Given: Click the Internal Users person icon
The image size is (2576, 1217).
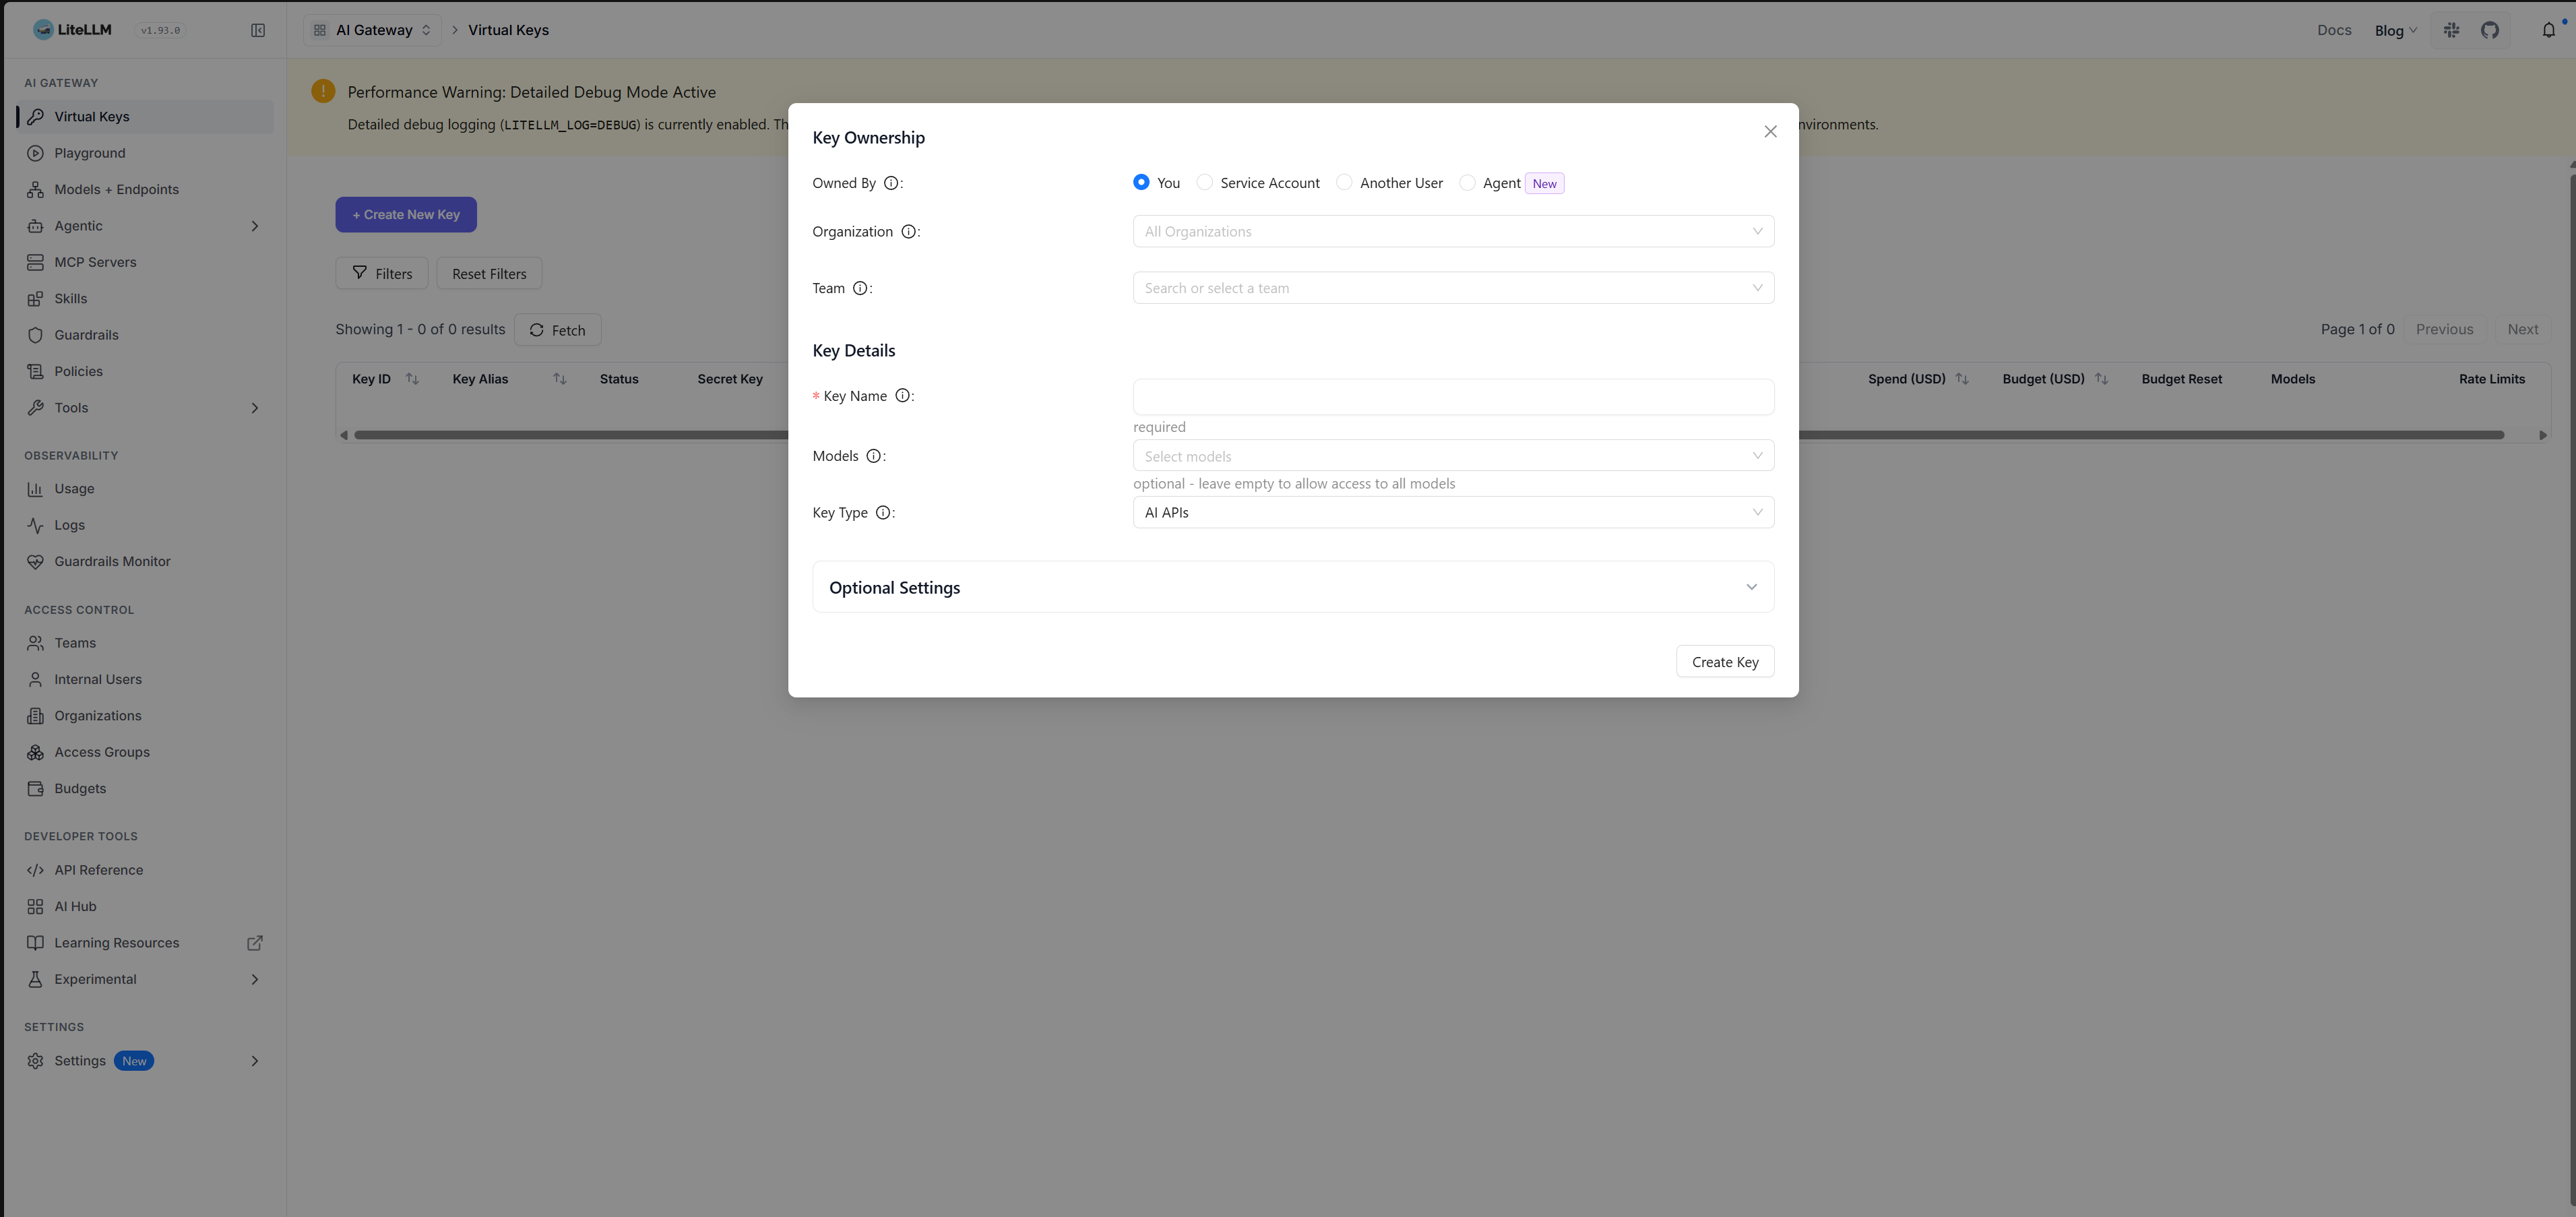Looking at the screenshot, I should 35,680.
